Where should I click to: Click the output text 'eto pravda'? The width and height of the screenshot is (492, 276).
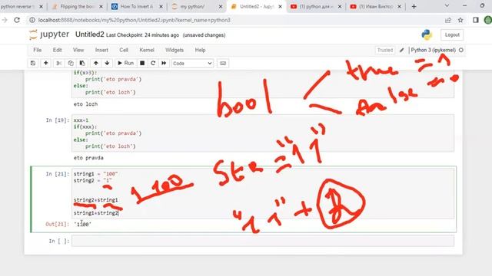coord(88,158)
